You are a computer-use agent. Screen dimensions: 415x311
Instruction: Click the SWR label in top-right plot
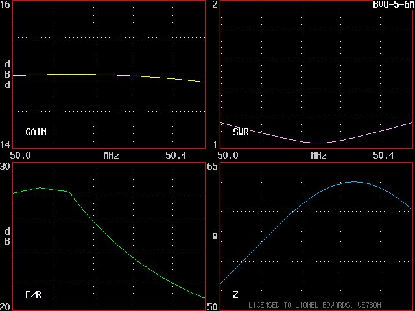pyautogui.click(x=241, y=132)
